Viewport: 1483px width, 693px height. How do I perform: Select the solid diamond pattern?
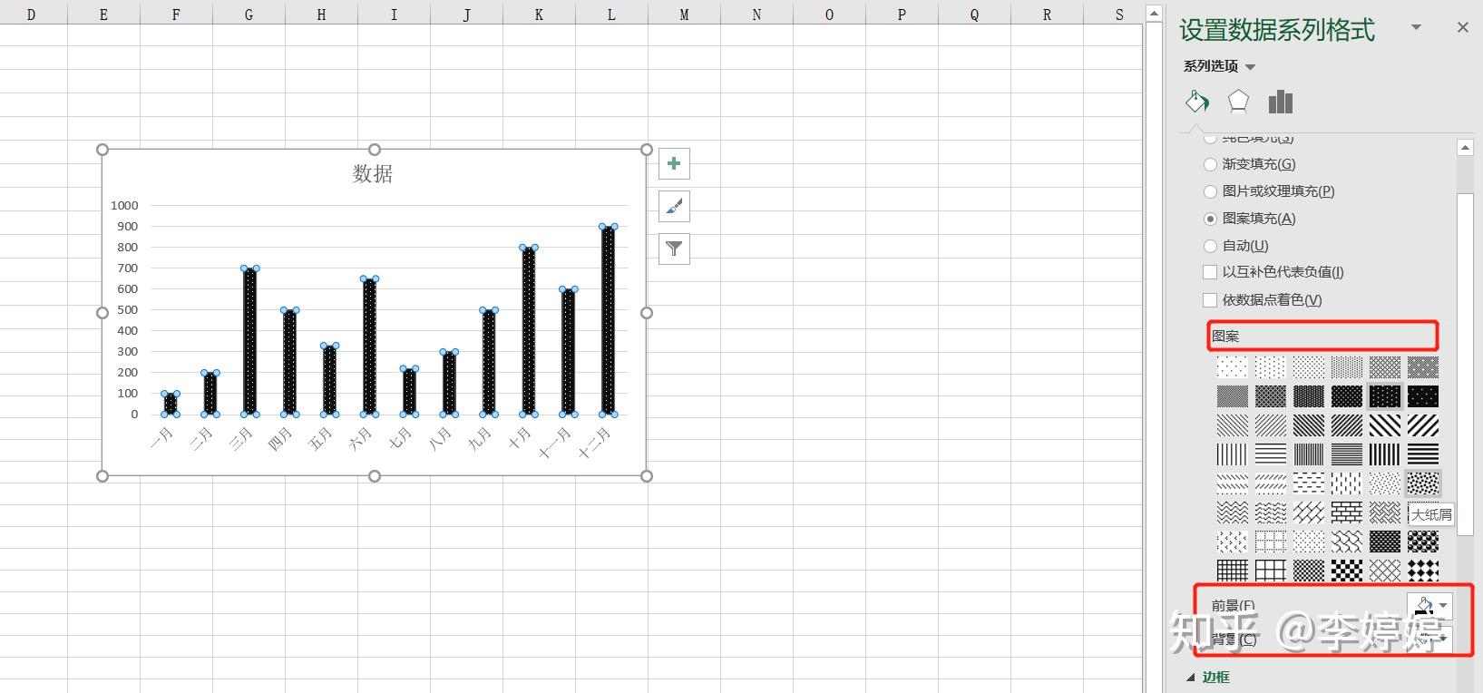(1423, 571)
